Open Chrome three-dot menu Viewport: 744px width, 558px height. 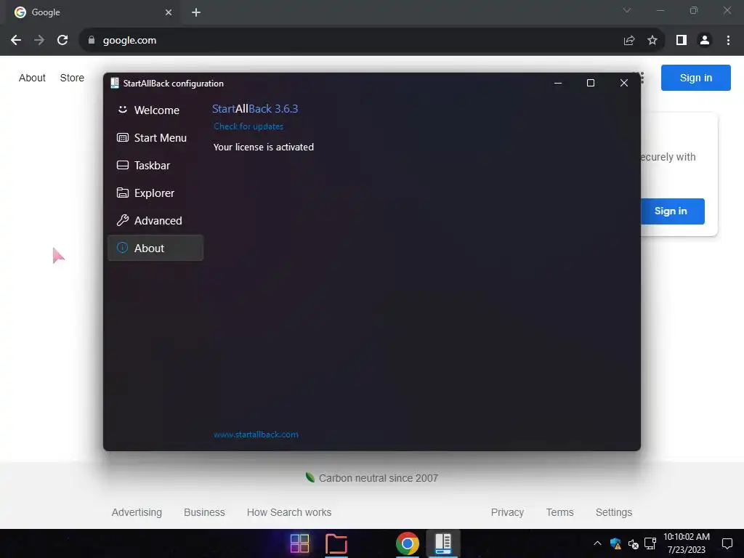point(728,41)
